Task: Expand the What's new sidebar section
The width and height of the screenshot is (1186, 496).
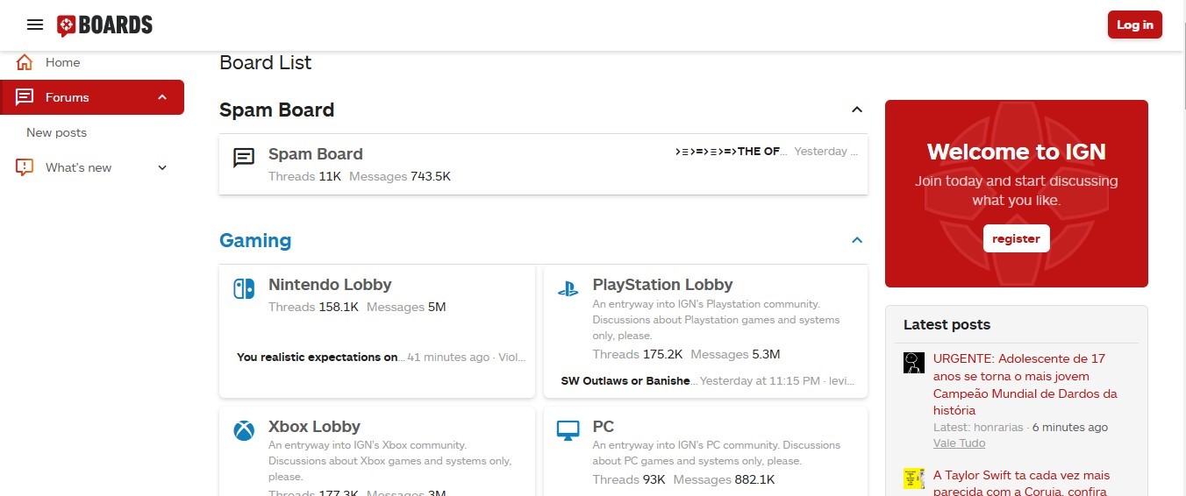Action: [x=162, y=167]
